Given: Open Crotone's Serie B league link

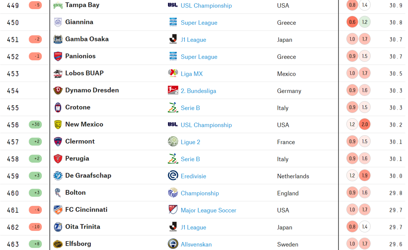Looking at the screenshot, I should (x=190, y=108).
